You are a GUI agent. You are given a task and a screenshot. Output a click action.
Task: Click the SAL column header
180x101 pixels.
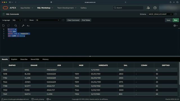(x=126, y=65)
